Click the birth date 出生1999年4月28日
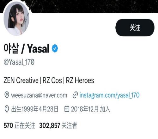Screen dimensions: 158x139 pyautogui.click(x=35, y=109)
